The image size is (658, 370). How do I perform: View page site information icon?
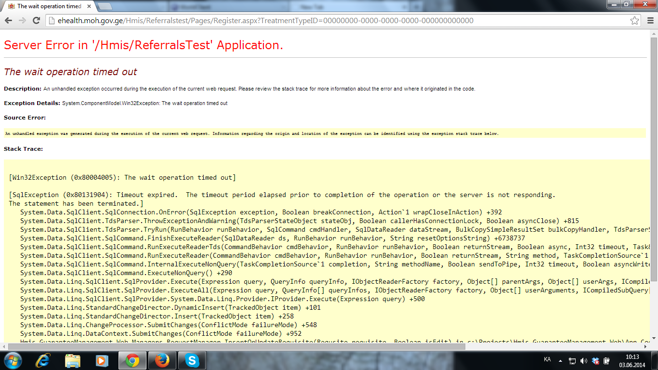click(52, 21)
